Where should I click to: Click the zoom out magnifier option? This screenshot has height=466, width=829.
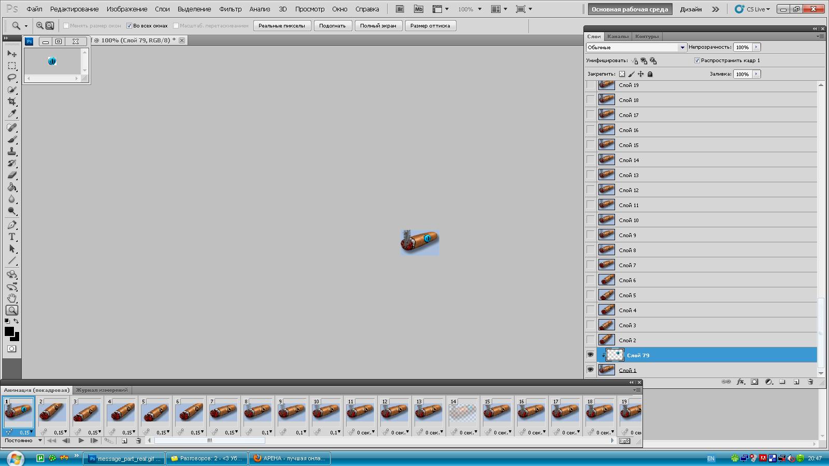[x=50, y=25]
